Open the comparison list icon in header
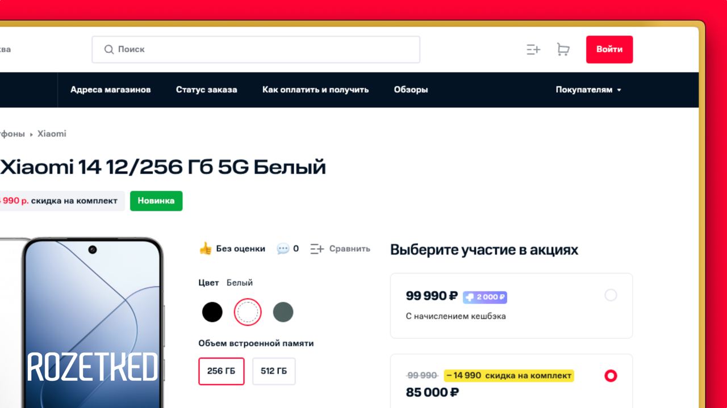This screenshot has height=408, width=727. (x=533, y=50)
